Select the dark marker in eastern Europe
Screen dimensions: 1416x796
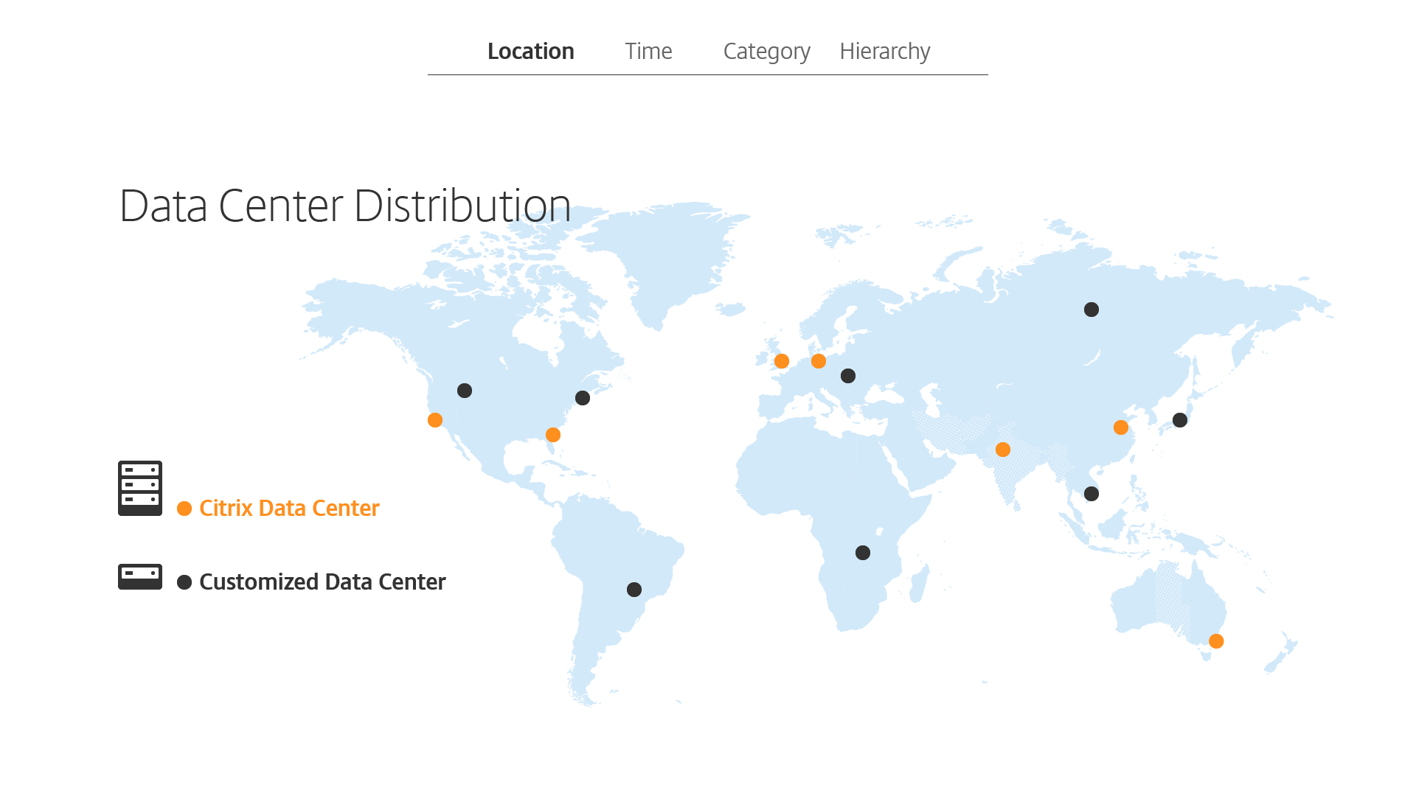coord(848,376)
